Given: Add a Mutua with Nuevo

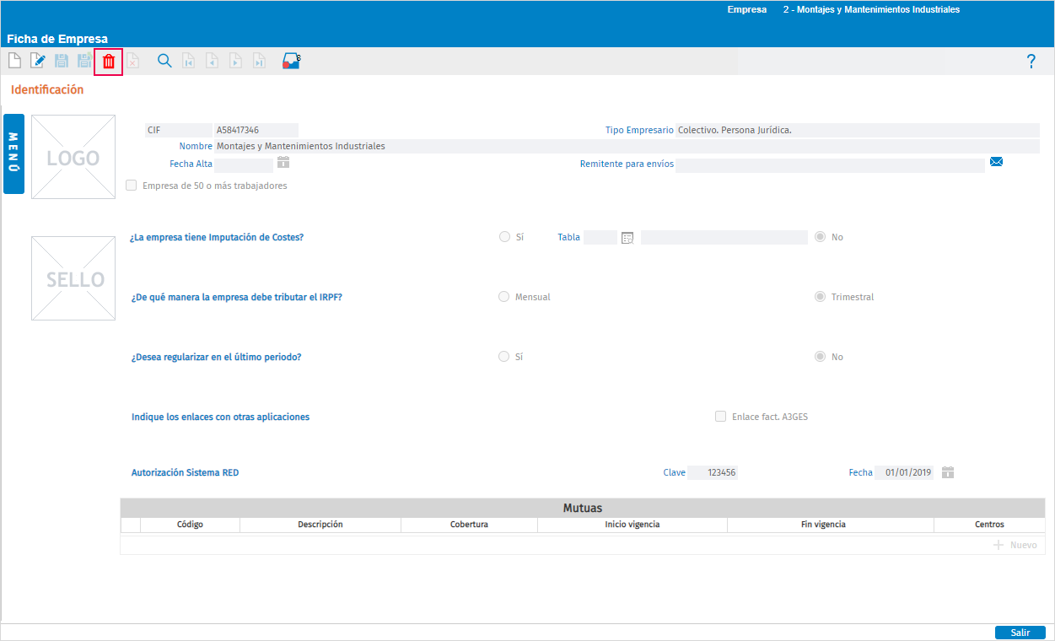Looking at the screenshot, I should (x=1015, y=545).
